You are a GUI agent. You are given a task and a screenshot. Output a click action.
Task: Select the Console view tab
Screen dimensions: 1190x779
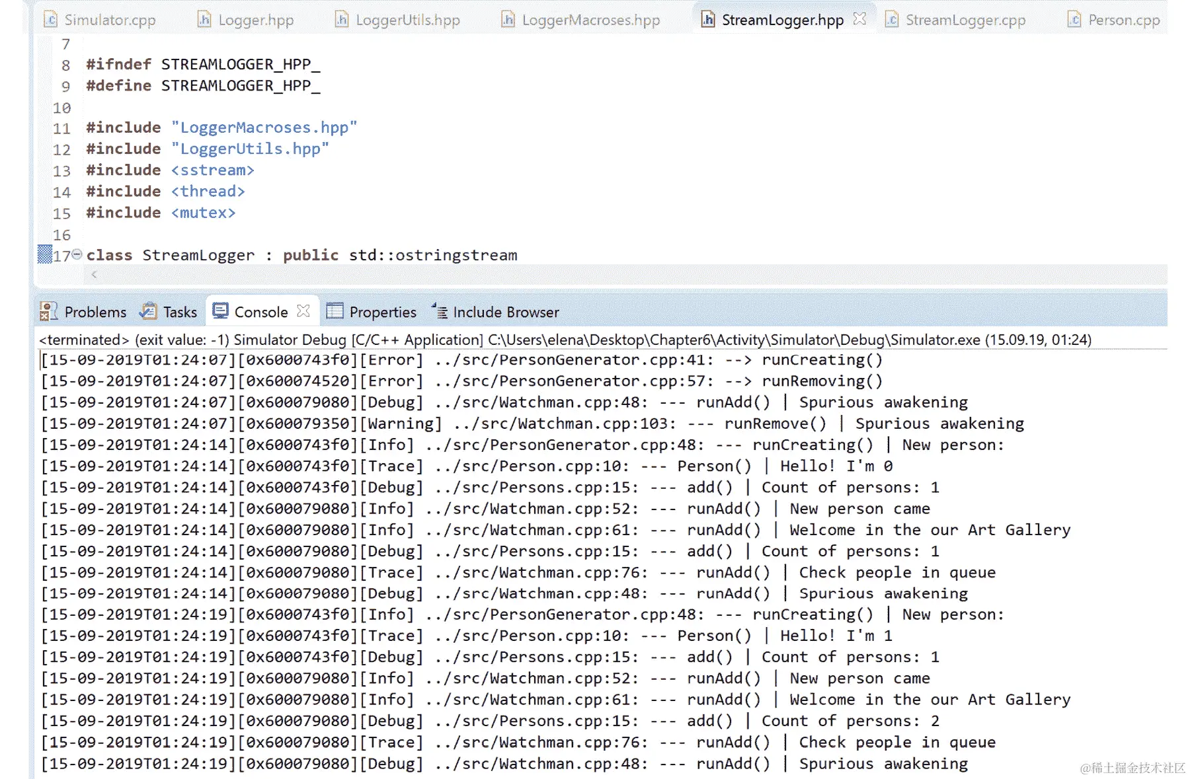[261, 312]
